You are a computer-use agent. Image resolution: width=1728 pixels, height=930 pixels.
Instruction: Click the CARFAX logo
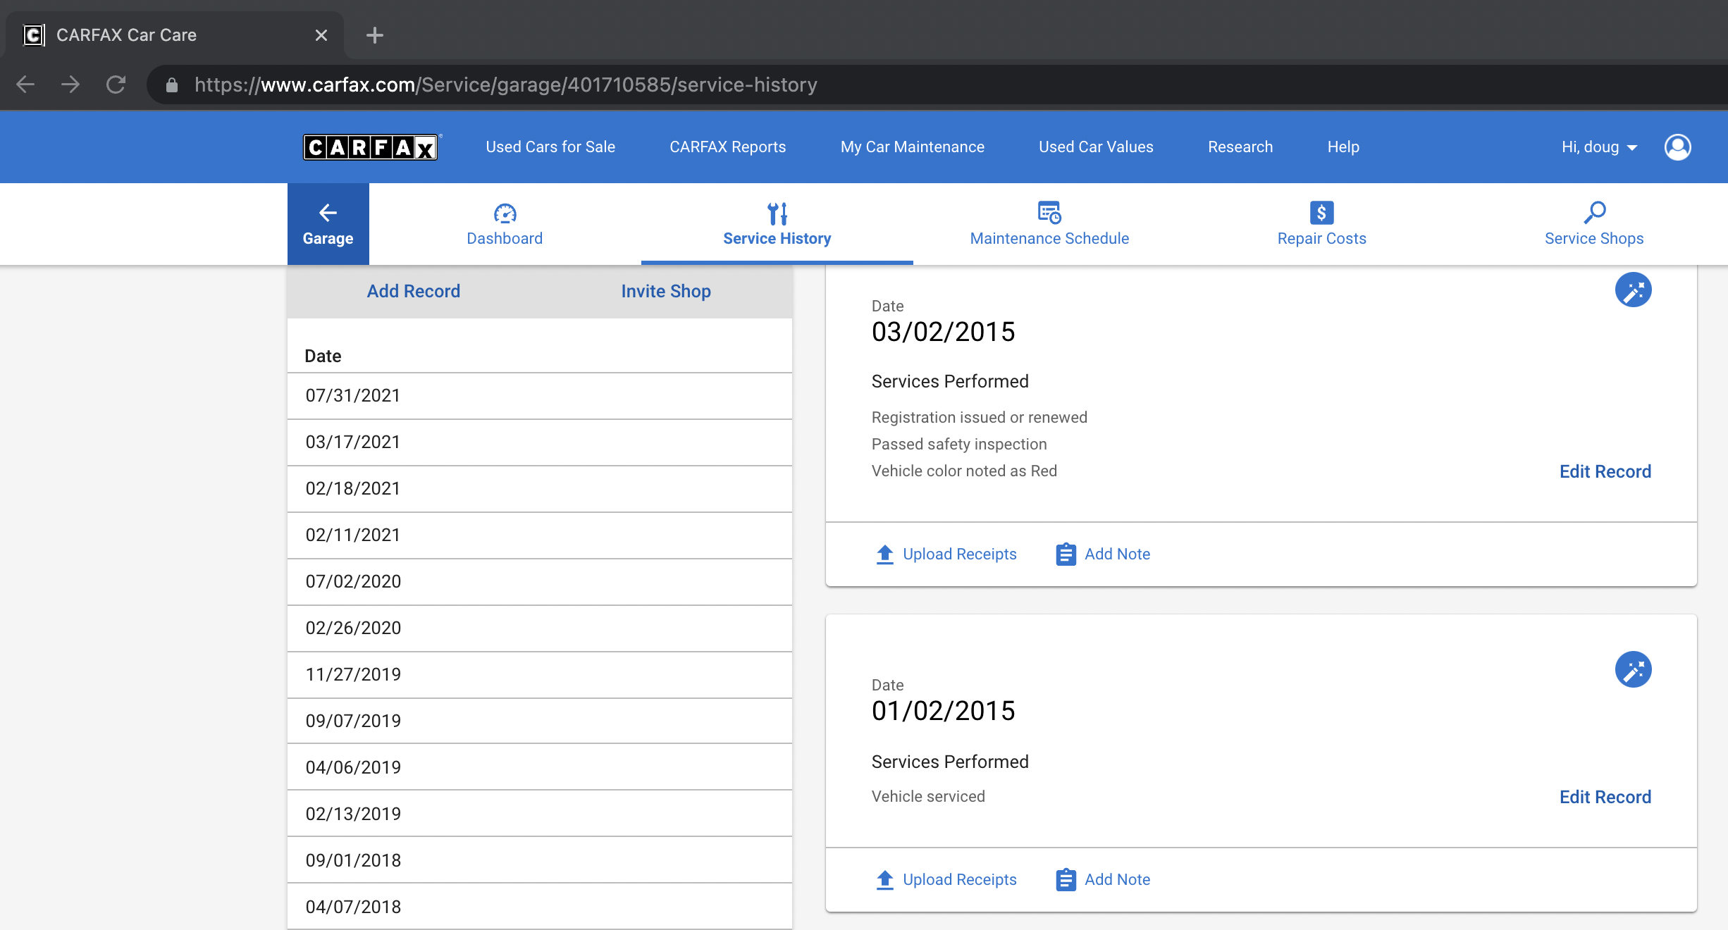pos(371,147)
